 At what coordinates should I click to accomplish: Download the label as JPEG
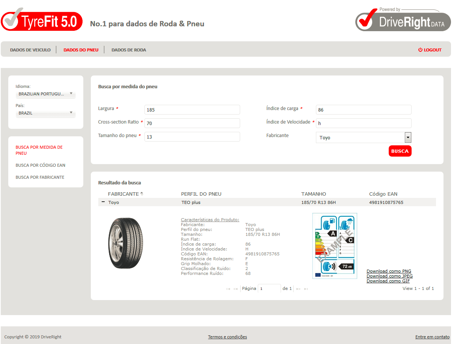point(389,276)
